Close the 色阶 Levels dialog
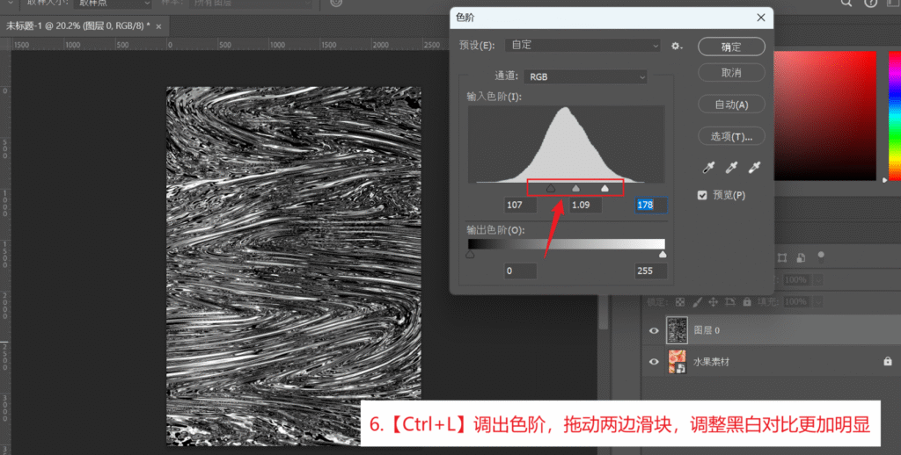Screen dimensions: 901x455 point(761,18)
